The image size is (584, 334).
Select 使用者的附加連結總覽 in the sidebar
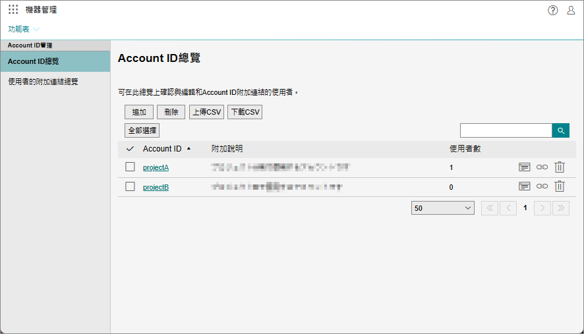coord(43,82)
